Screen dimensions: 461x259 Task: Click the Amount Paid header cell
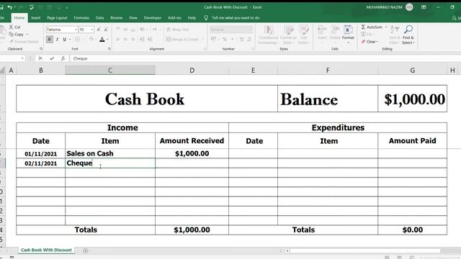(413, 141)
